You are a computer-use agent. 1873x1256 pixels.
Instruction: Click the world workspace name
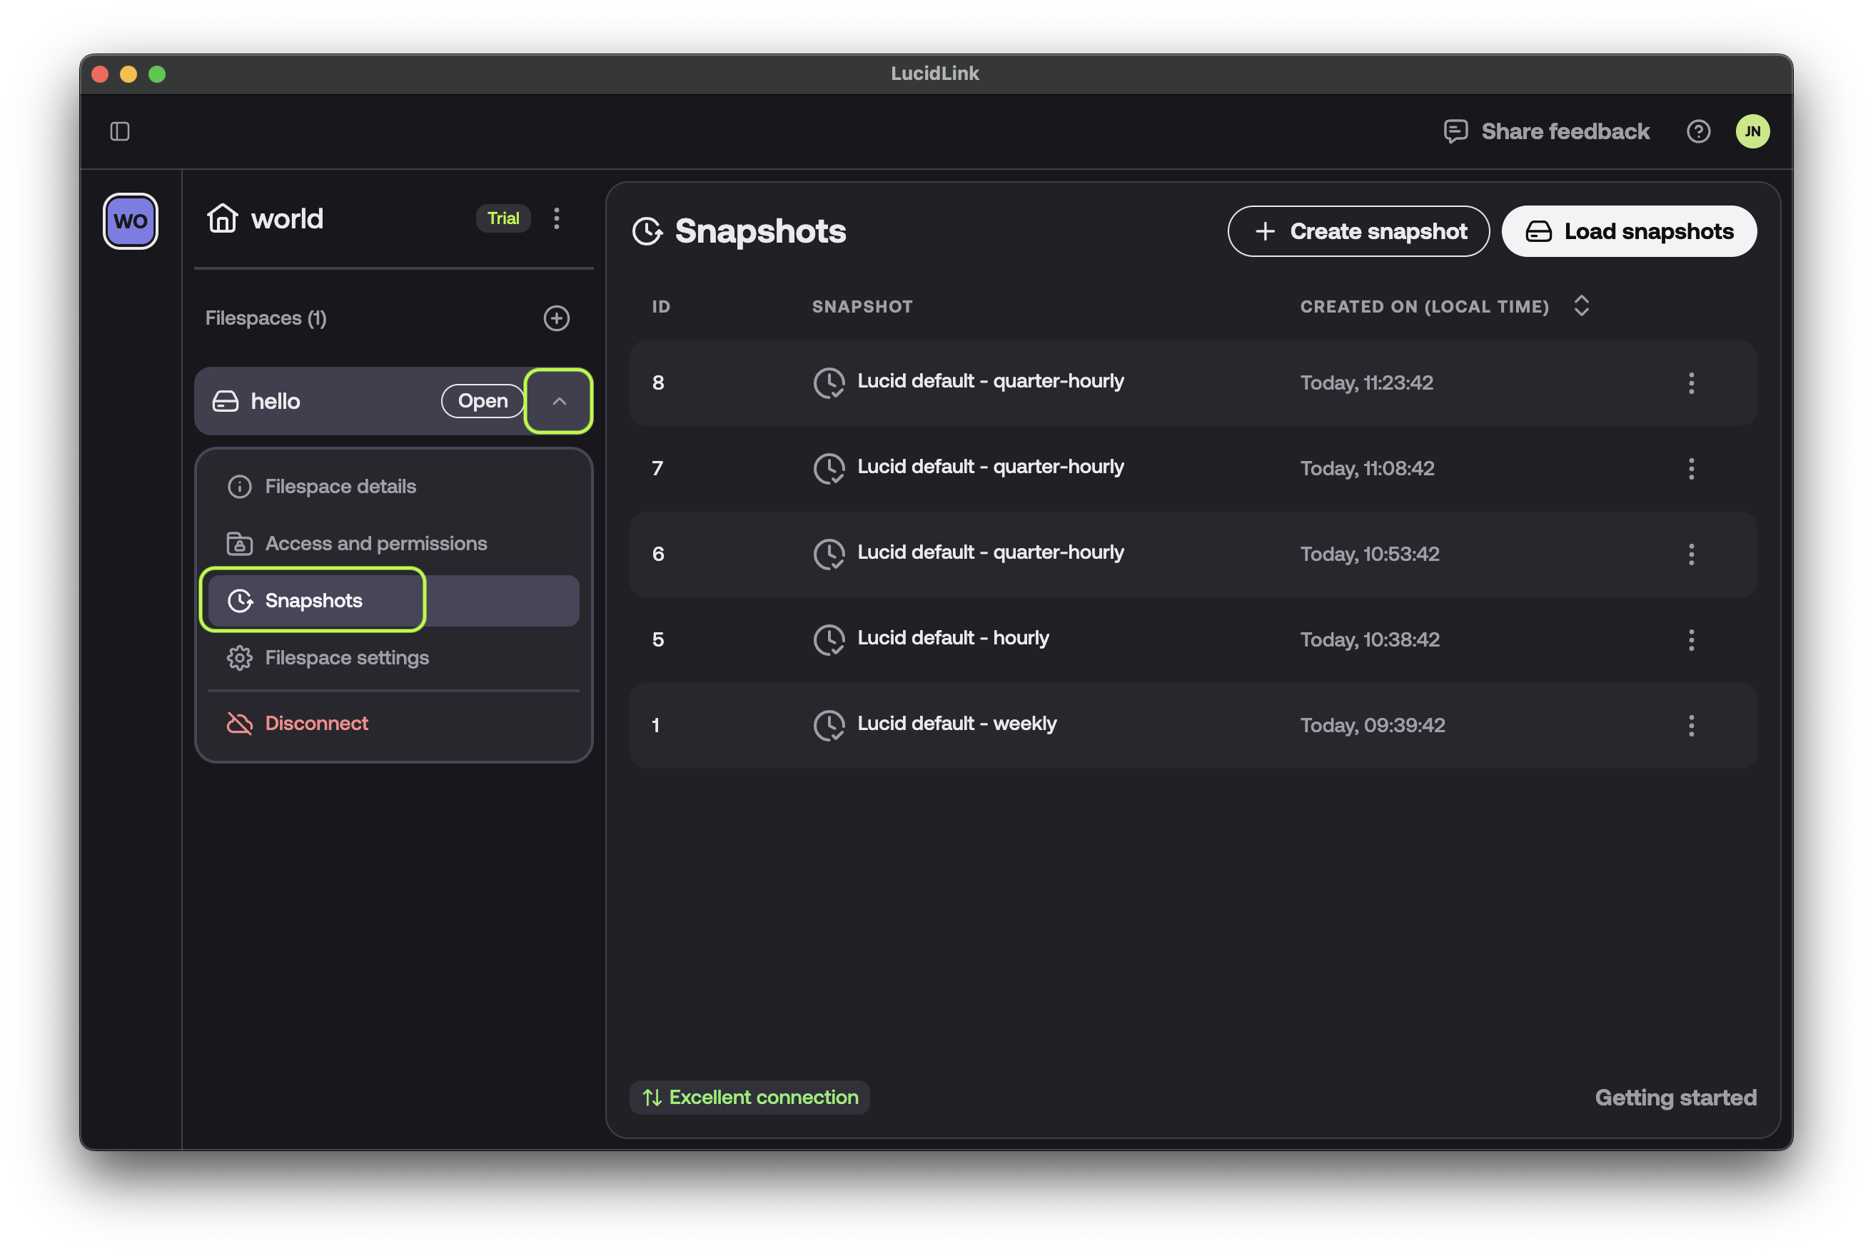click(287, 218)
